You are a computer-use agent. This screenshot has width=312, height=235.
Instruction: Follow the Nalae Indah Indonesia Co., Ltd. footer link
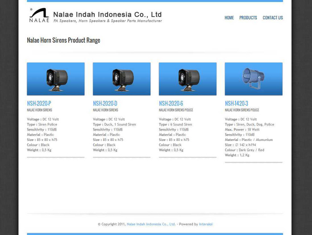pyautogui.click(x=151, y=224)
